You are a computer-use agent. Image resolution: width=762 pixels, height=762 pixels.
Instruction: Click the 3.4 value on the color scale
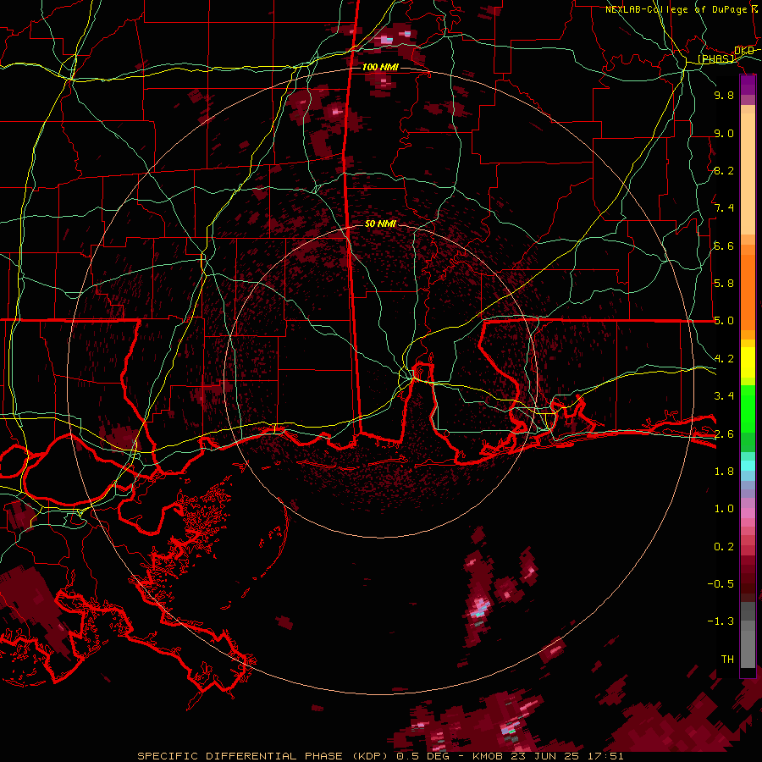(x=724, y=396)
